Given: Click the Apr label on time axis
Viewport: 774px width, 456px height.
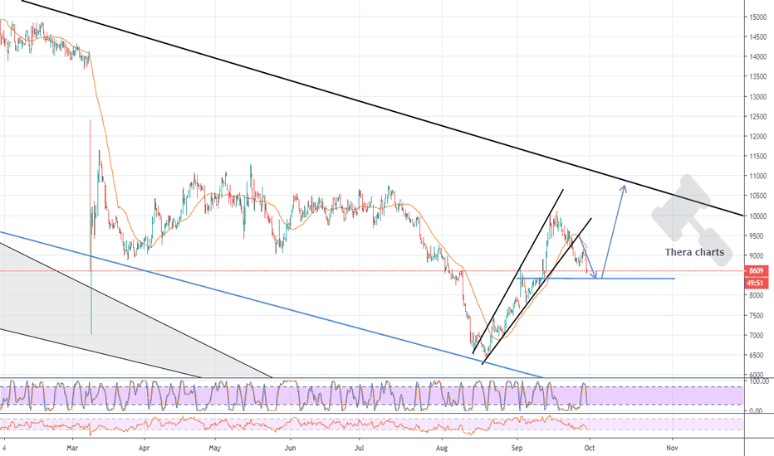Looking at the screenshot, I should pos(145,448).
